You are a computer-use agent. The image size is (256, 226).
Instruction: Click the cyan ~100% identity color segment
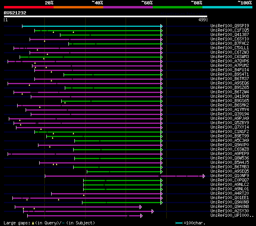(228, 7)
